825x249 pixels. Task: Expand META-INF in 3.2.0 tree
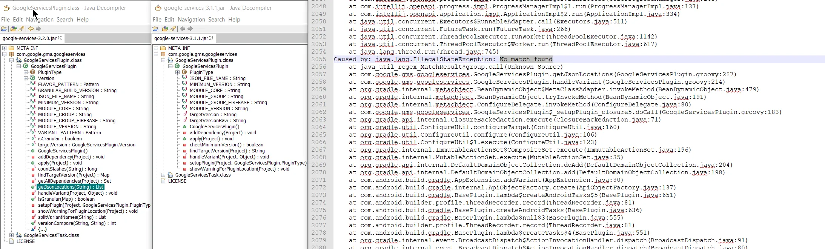click(x=5, y=48)
